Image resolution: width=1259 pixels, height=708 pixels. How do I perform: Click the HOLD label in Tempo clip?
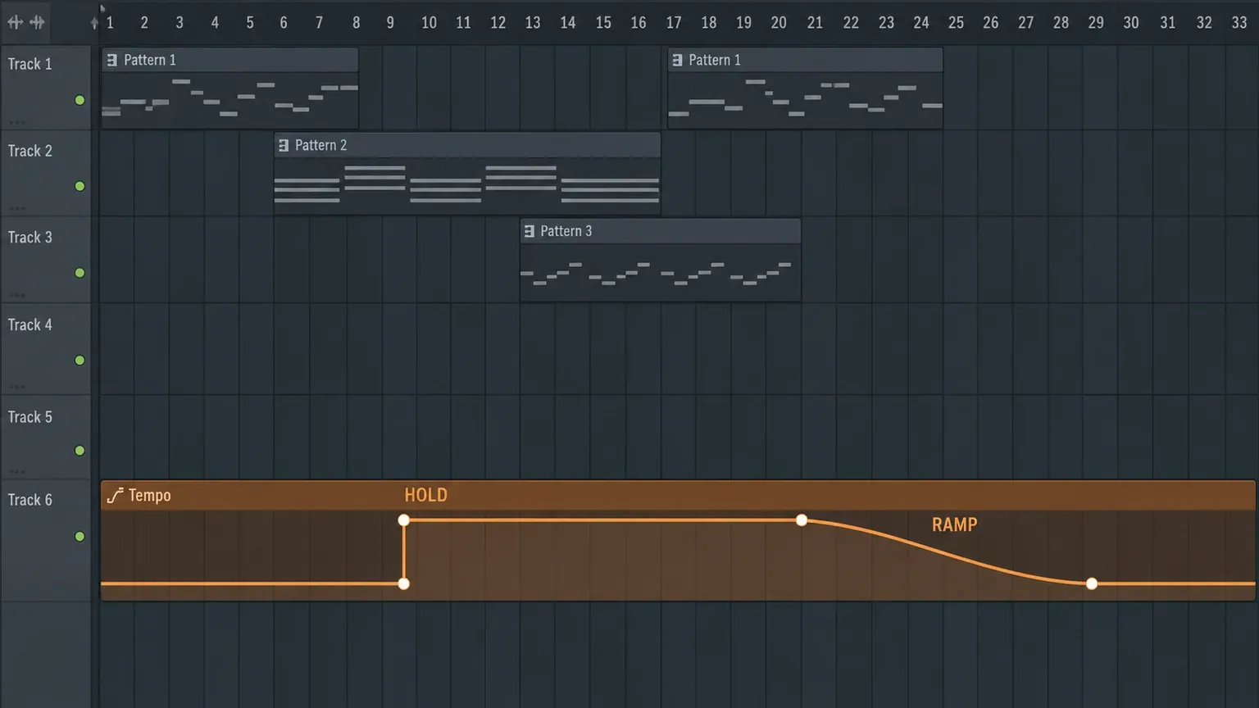(425, 495)
